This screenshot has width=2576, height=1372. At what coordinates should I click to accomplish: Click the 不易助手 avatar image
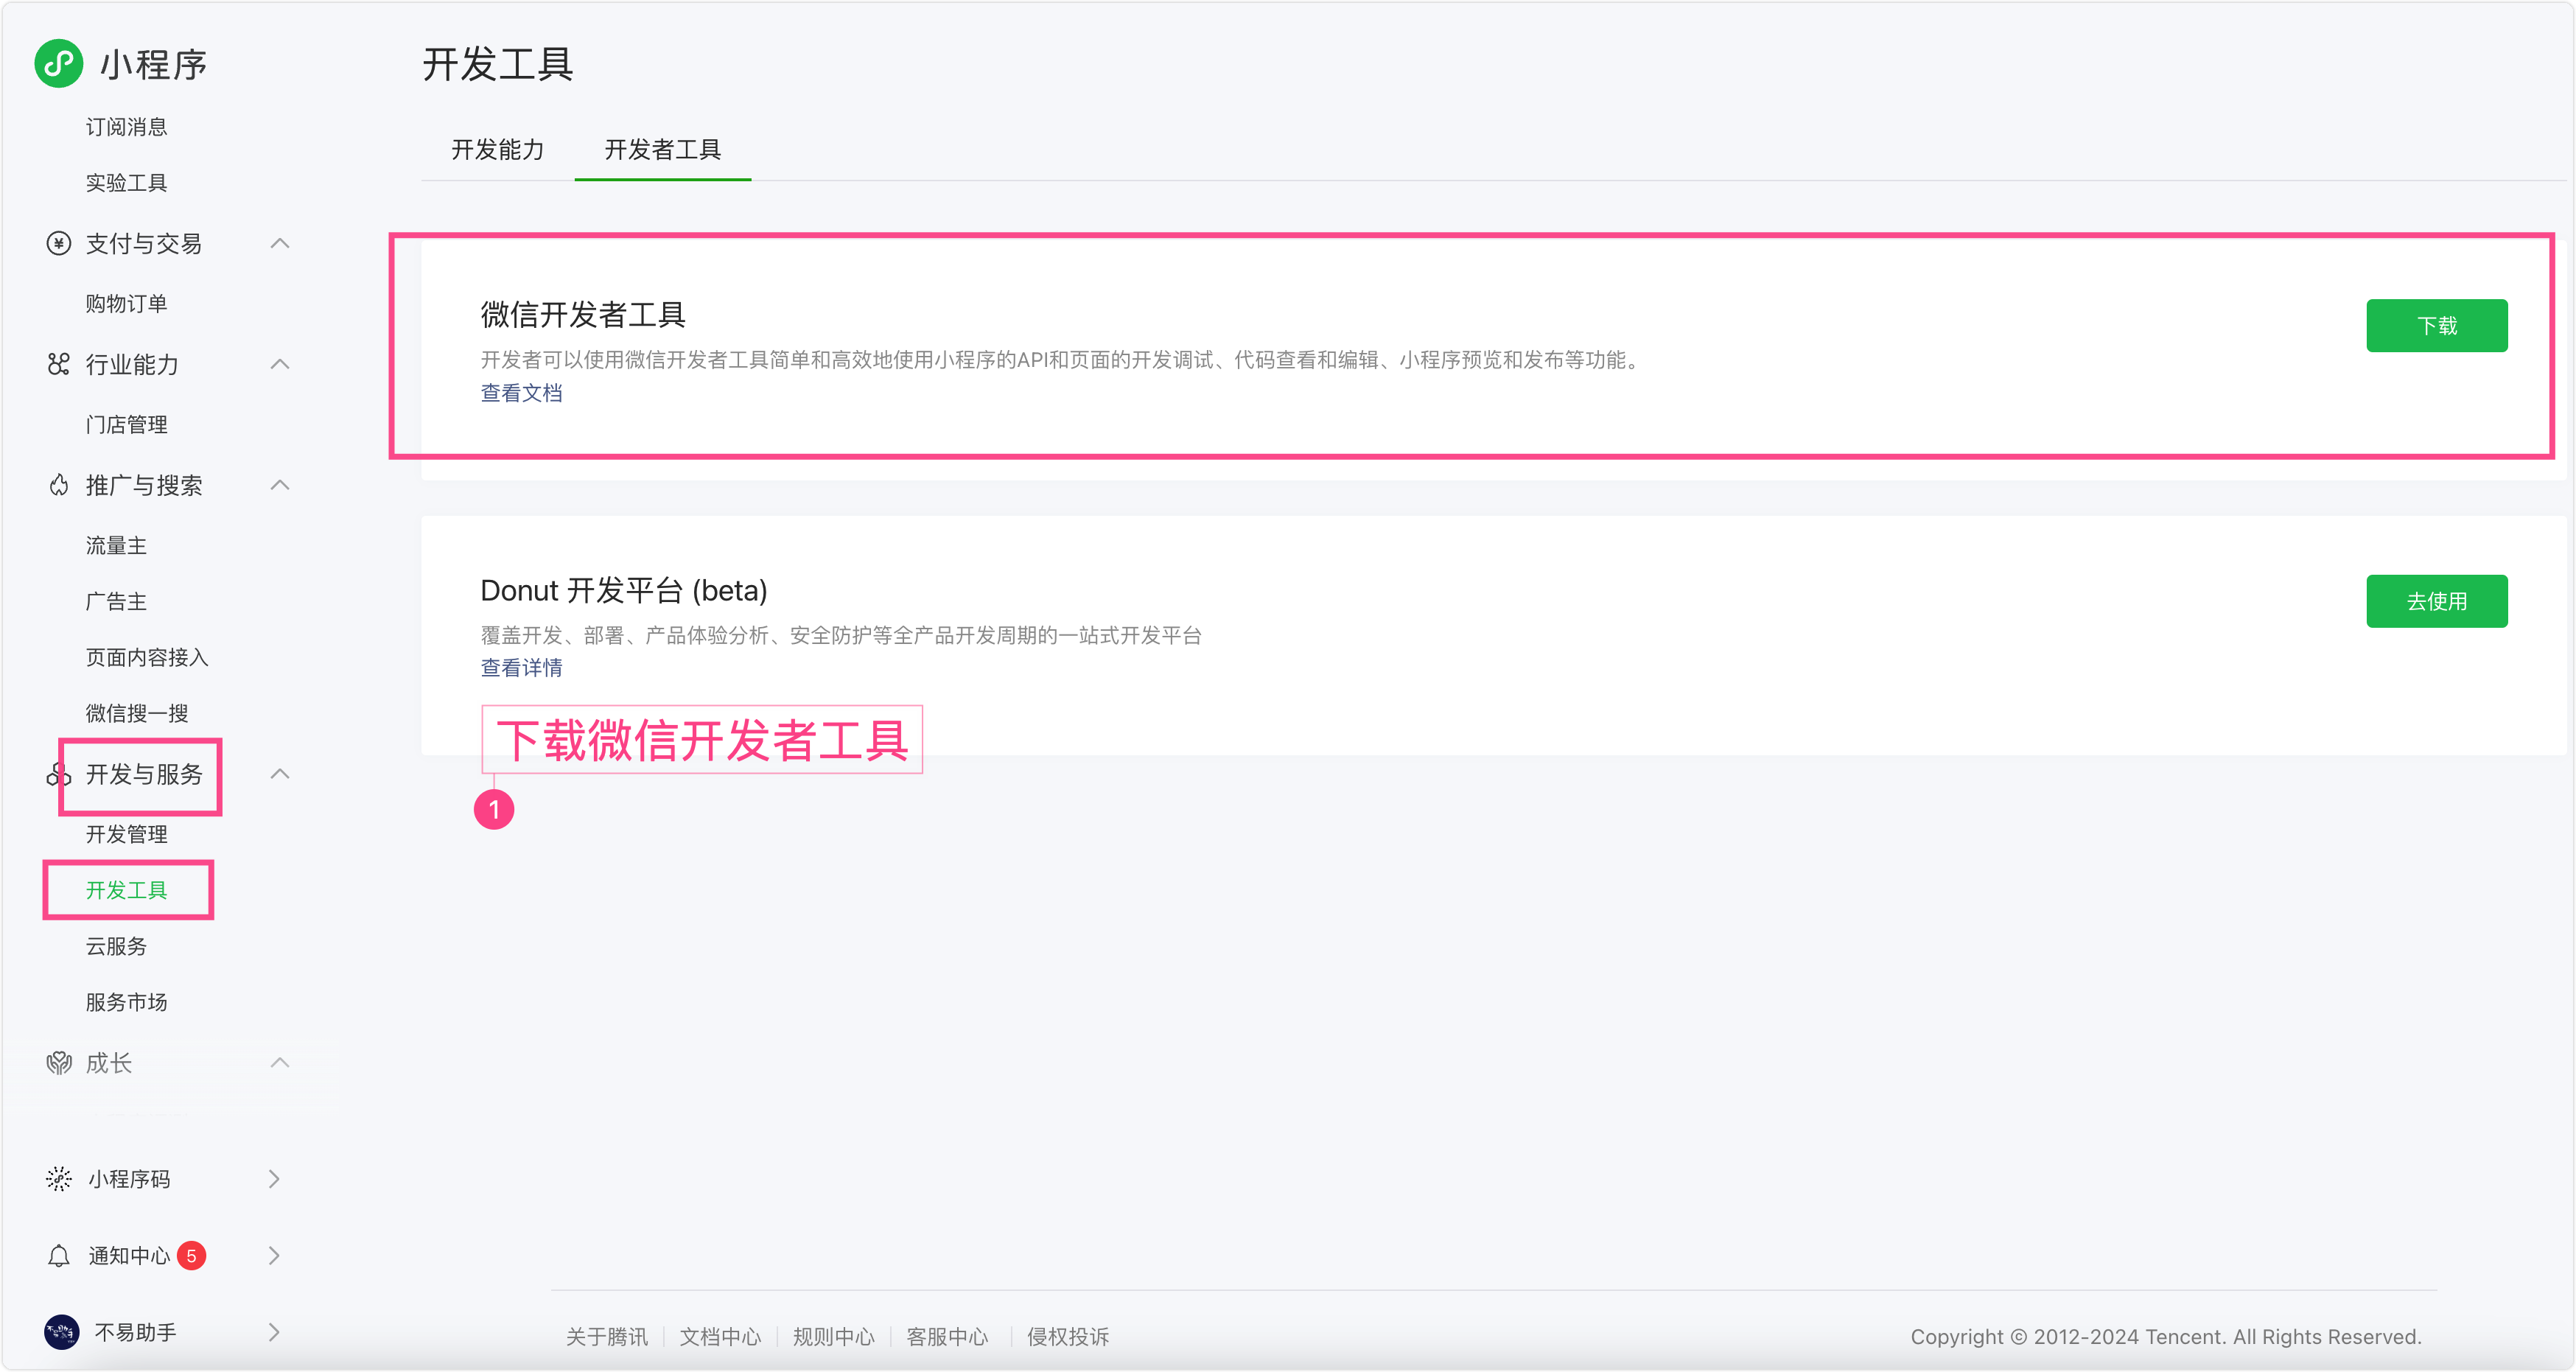pos(62,1332)
